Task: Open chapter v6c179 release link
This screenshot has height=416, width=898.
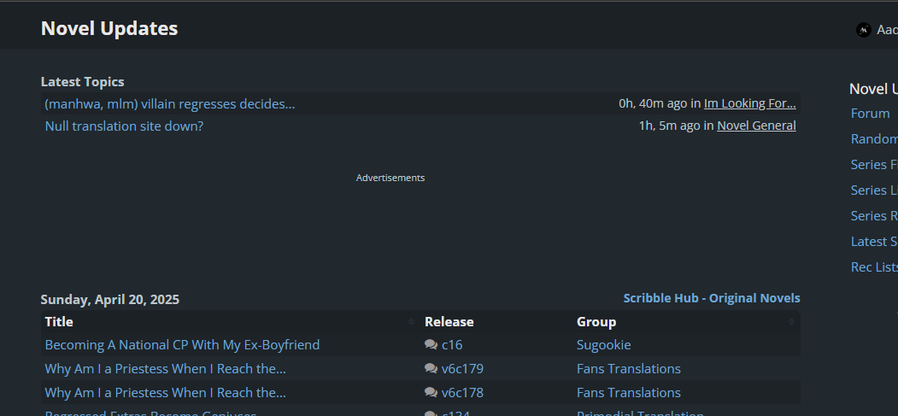Action: (462, 369)
